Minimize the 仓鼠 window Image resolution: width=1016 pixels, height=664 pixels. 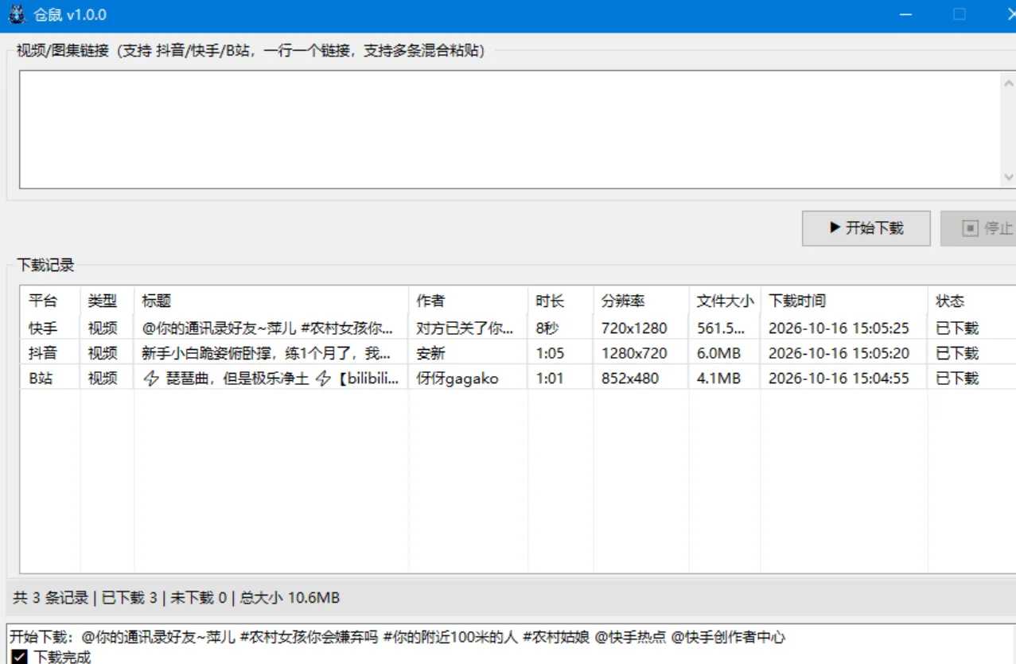905,14
